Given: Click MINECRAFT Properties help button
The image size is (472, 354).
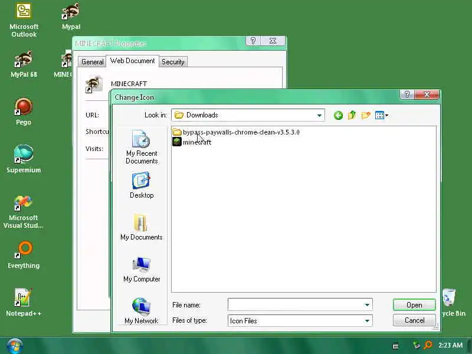Looking at the screenshot, I should tap(253, 41).
